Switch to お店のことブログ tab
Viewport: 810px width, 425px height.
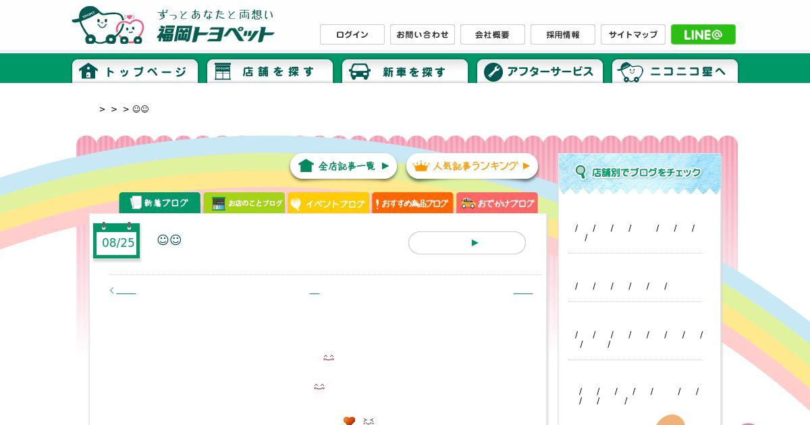244,203
